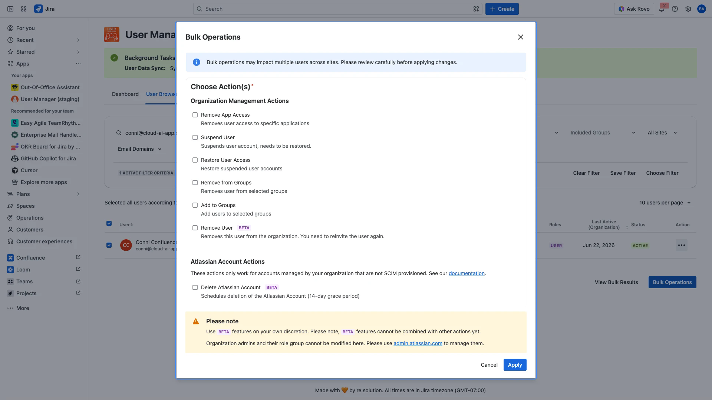This screenshot has height=400, width=712.
Task: Click the Bulk Operations button in background
Action: pyautogui.click(x=672, y=282)
